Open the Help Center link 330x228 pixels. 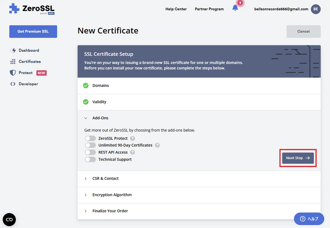[176, 9]
